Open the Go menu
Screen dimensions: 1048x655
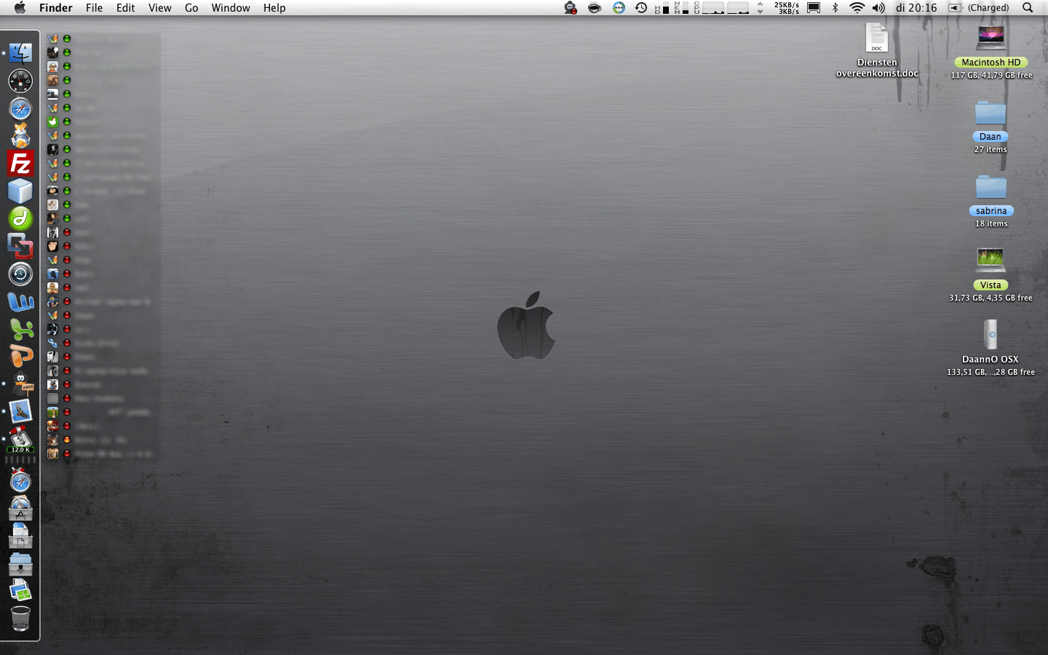tap(191, 8)
